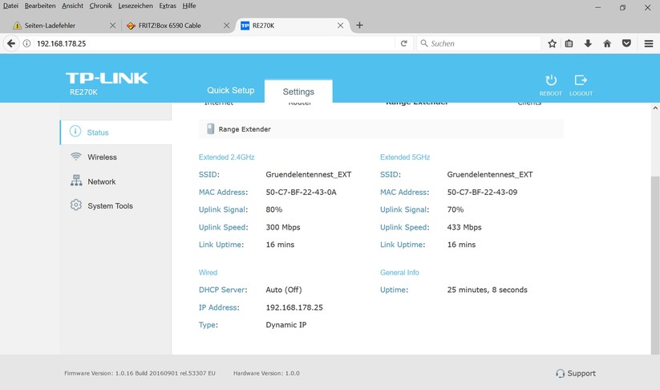Open the Network sidebar section
The width and height of the screenshot is (660, 390).
click(x=101, y=181)
